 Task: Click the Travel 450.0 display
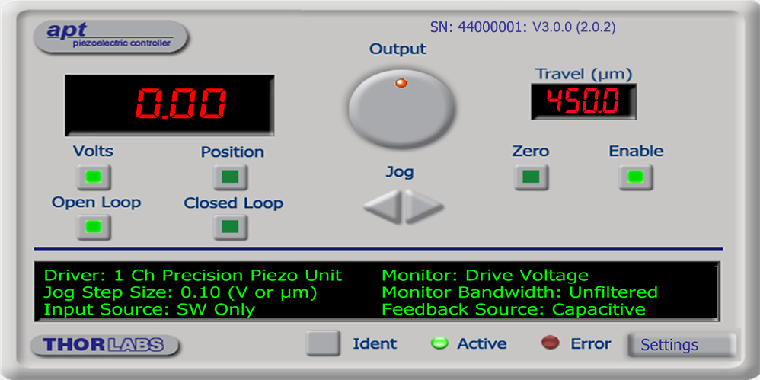pos(583,102)
